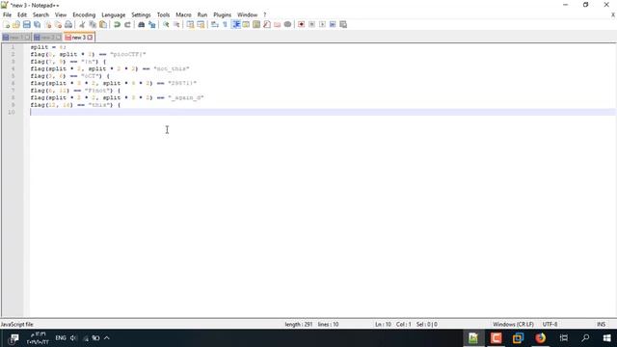Click the user-defined language icon

pos(246,24)
